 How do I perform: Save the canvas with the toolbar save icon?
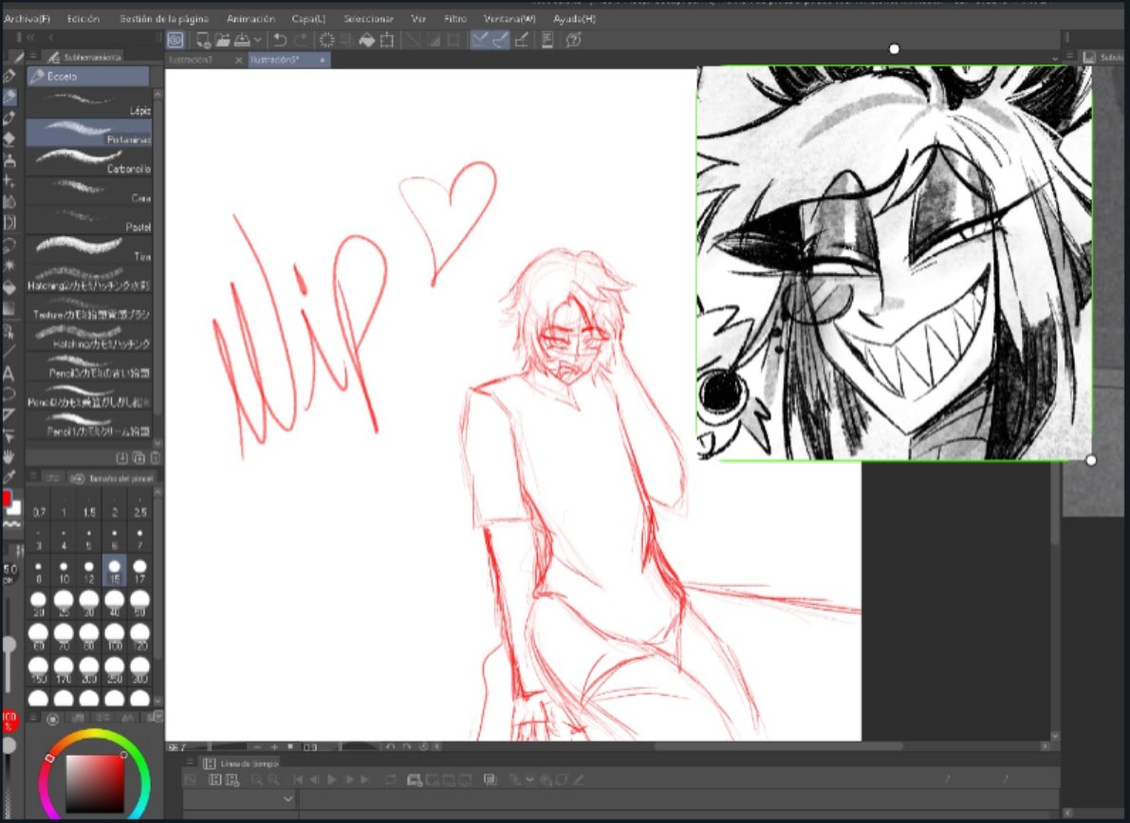(242, 41)
